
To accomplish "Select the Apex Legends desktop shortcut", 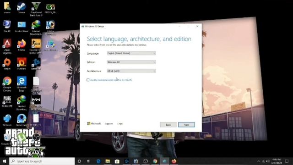I will [7, 46].
